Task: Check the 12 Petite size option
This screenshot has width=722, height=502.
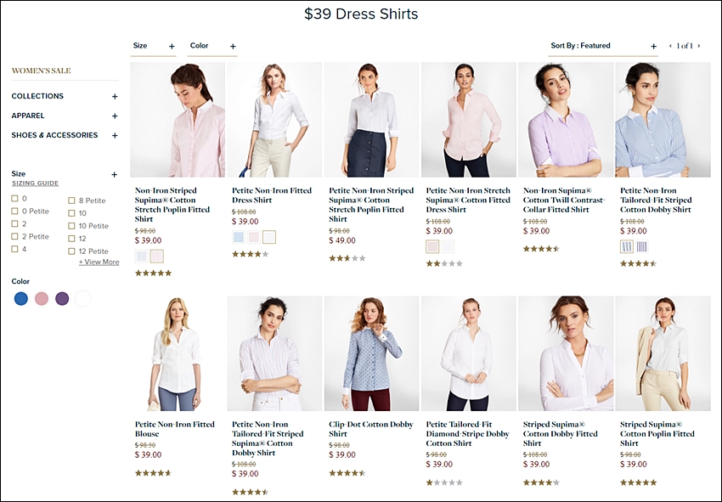Action: 71,251
